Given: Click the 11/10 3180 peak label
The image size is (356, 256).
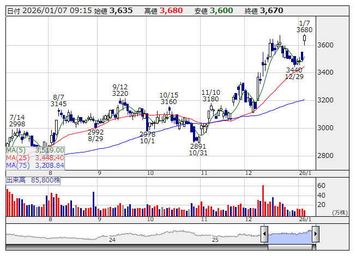Looking at the screenshot, I should (x=210, y=96).
